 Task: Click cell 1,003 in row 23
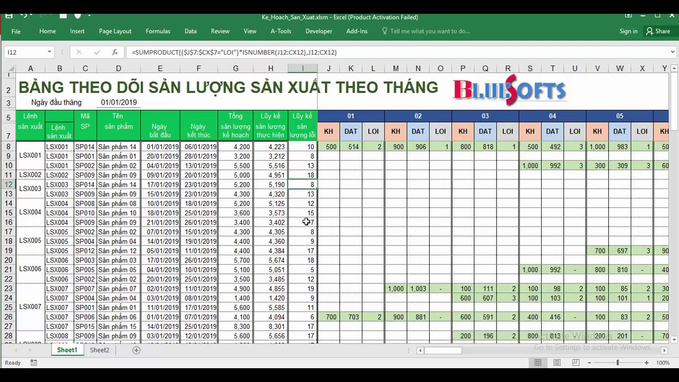pyautogui.click(x=418, y=289)
